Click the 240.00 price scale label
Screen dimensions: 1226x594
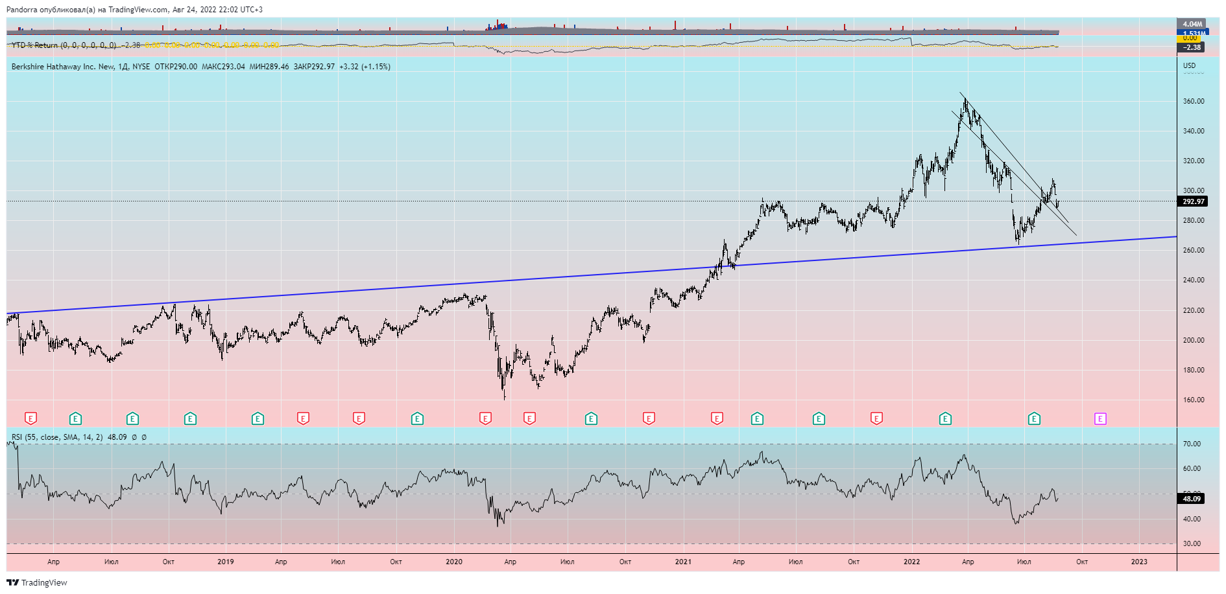point(1194,280)
